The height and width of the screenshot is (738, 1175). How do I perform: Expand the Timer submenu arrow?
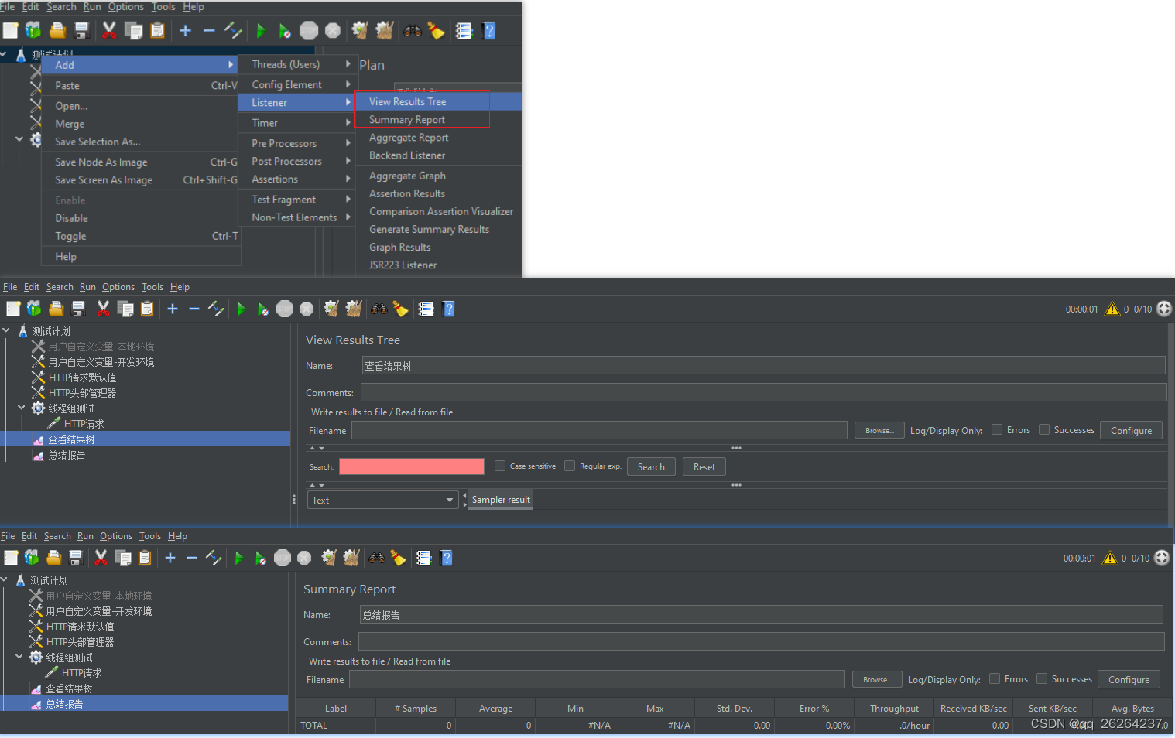pyautogui.click(x=348, y=123)
